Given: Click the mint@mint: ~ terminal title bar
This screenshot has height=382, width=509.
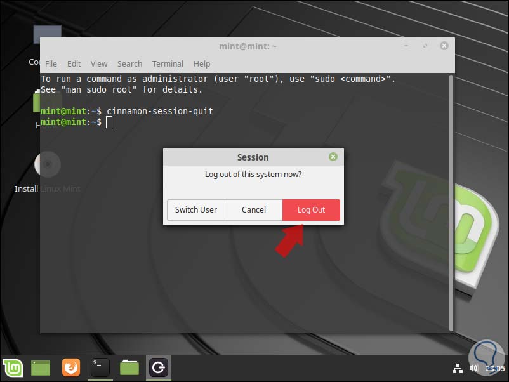Looking at the screenshot, I should point(248,46).
